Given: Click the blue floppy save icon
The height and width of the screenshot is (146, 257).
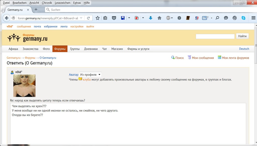Looking at the screenshot, I should 123,18.
